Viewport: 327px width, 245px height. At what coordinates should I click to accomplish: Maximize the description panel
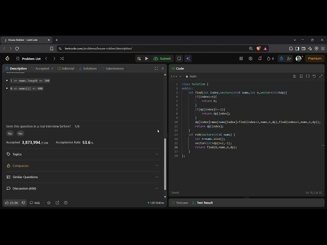tap(156, 68)
